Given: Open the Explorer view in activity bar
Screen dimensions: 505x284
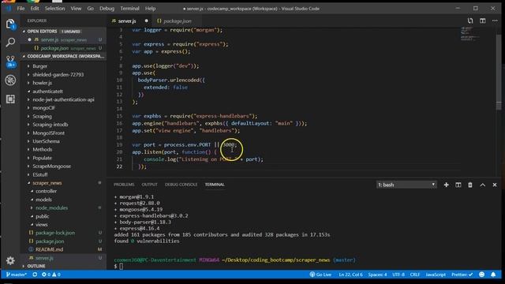Looking at the screenshot, I should (x=10, y=24).
